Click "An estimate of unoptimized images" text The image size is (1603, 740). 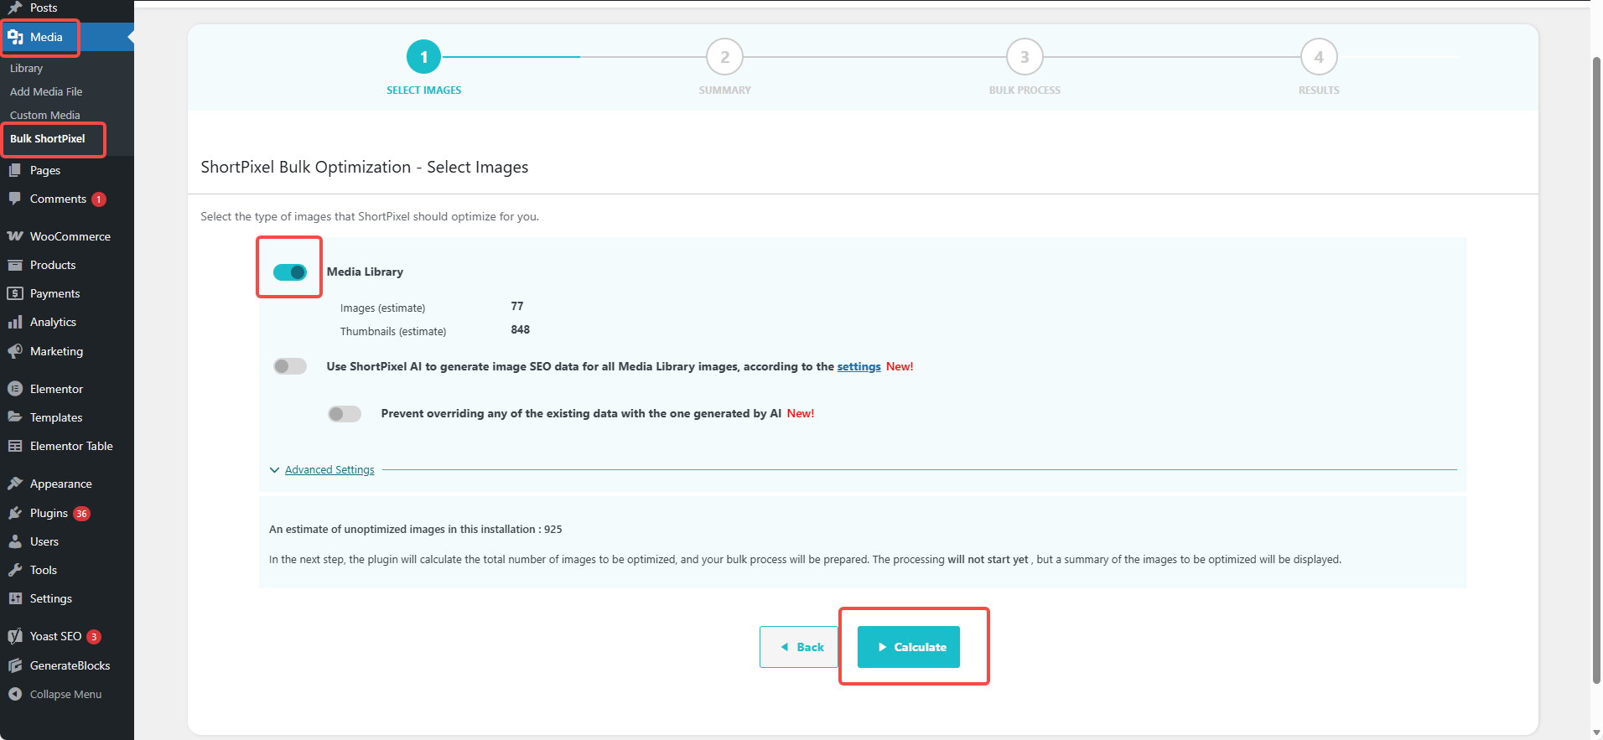click(x=416, y=530)
